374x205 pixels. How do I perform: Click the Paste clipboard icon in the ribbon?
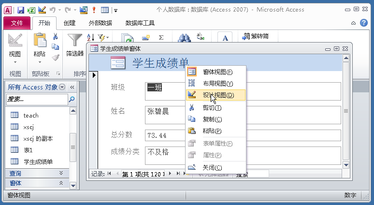(x=40, y=40)
